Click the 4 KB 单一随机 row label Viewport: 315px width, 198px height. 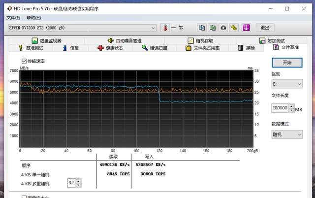[35, 175]
